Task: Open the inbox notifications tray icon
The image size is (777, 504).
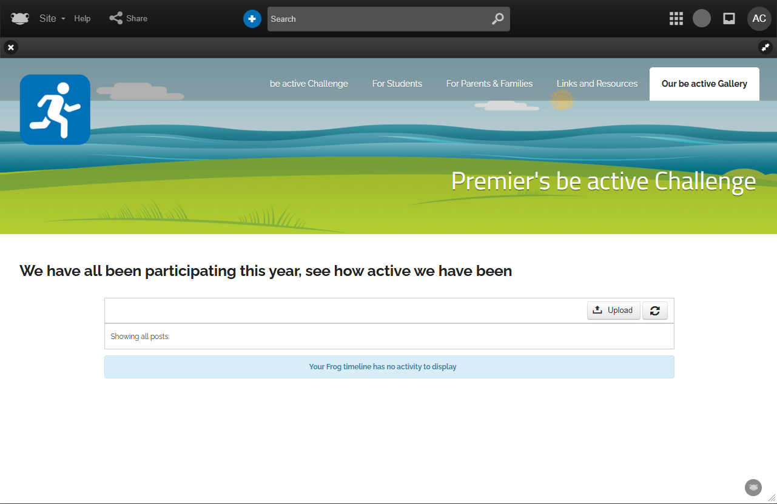Action: 729,19
